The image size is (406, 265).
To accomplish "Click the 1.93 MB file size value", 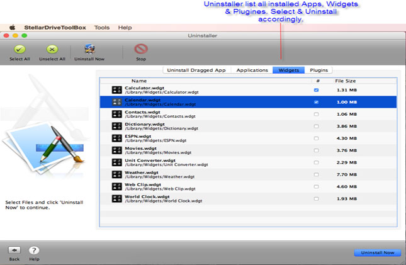I will click(347, 199).
